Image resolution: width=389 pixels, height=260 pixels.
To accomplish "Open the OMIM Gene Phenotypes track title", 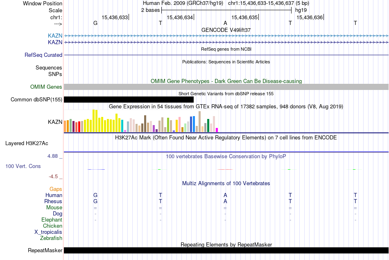I will tap(226, 81).
